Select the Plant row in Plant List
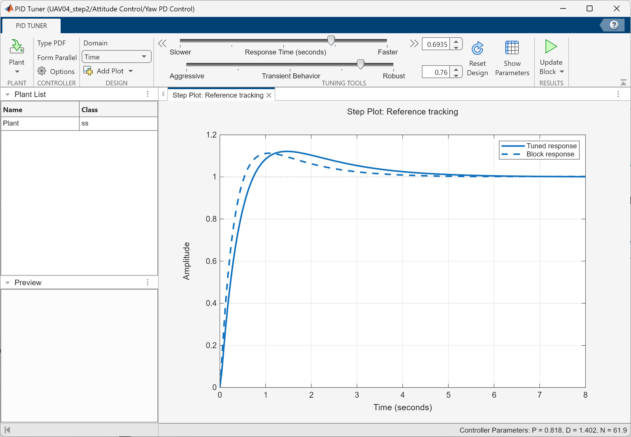631x437 pixels. (x=79, y=123)
